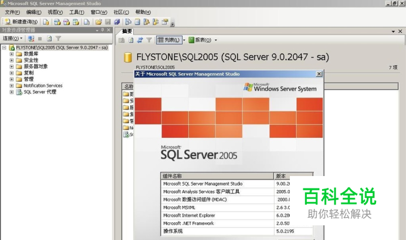The image size is (406, 240).
Task: Click the Analysis Services DMX Query icon
Action: pyautogui.click(x=66, y=22)
